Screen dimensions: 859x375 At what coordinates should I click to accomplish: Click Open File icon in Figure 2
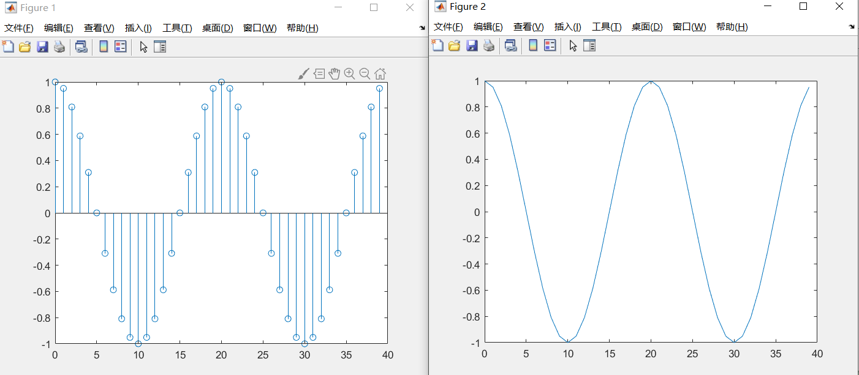454,45
